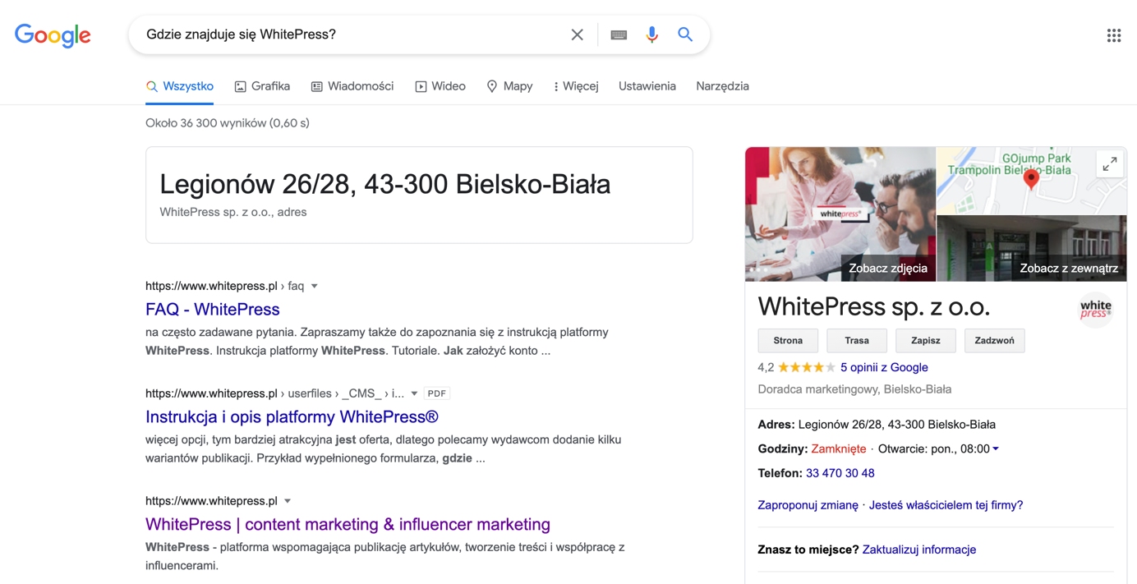The height and width of the screenshot is (584, 1137).
Task: Expand opening hours dropdown arrow
Action: [996, 449]
